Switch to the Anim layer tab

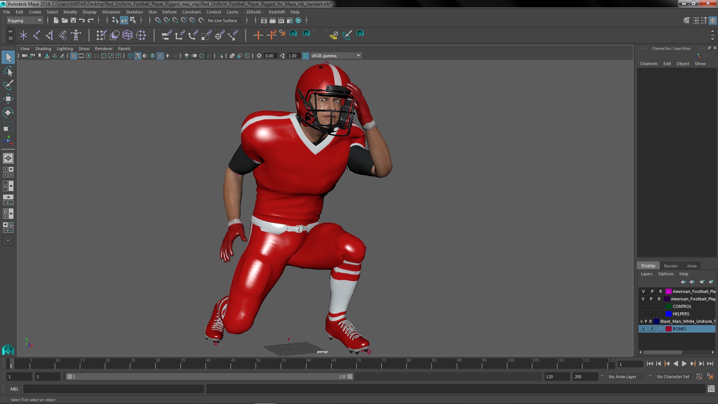691,266
